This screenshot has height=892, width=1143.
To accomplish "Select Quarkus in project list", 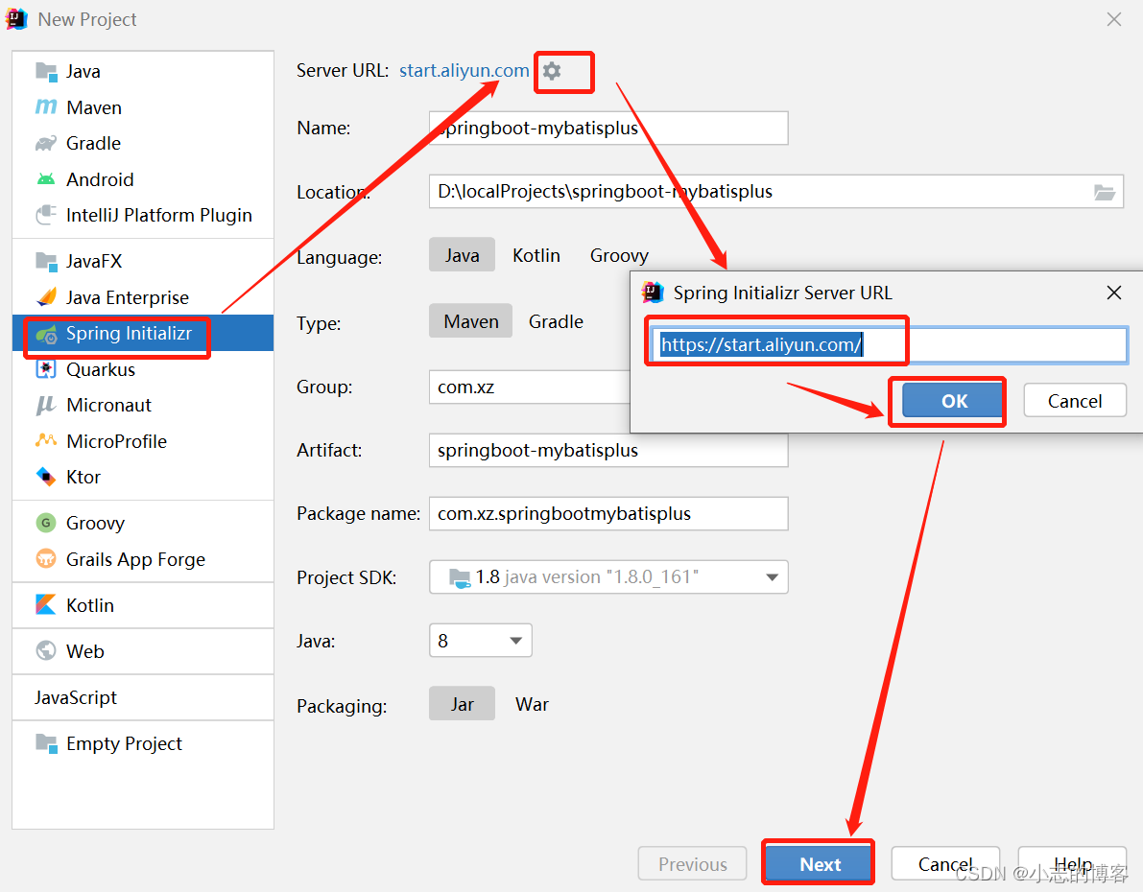I will pyautogui.click(x=143, y=369).
